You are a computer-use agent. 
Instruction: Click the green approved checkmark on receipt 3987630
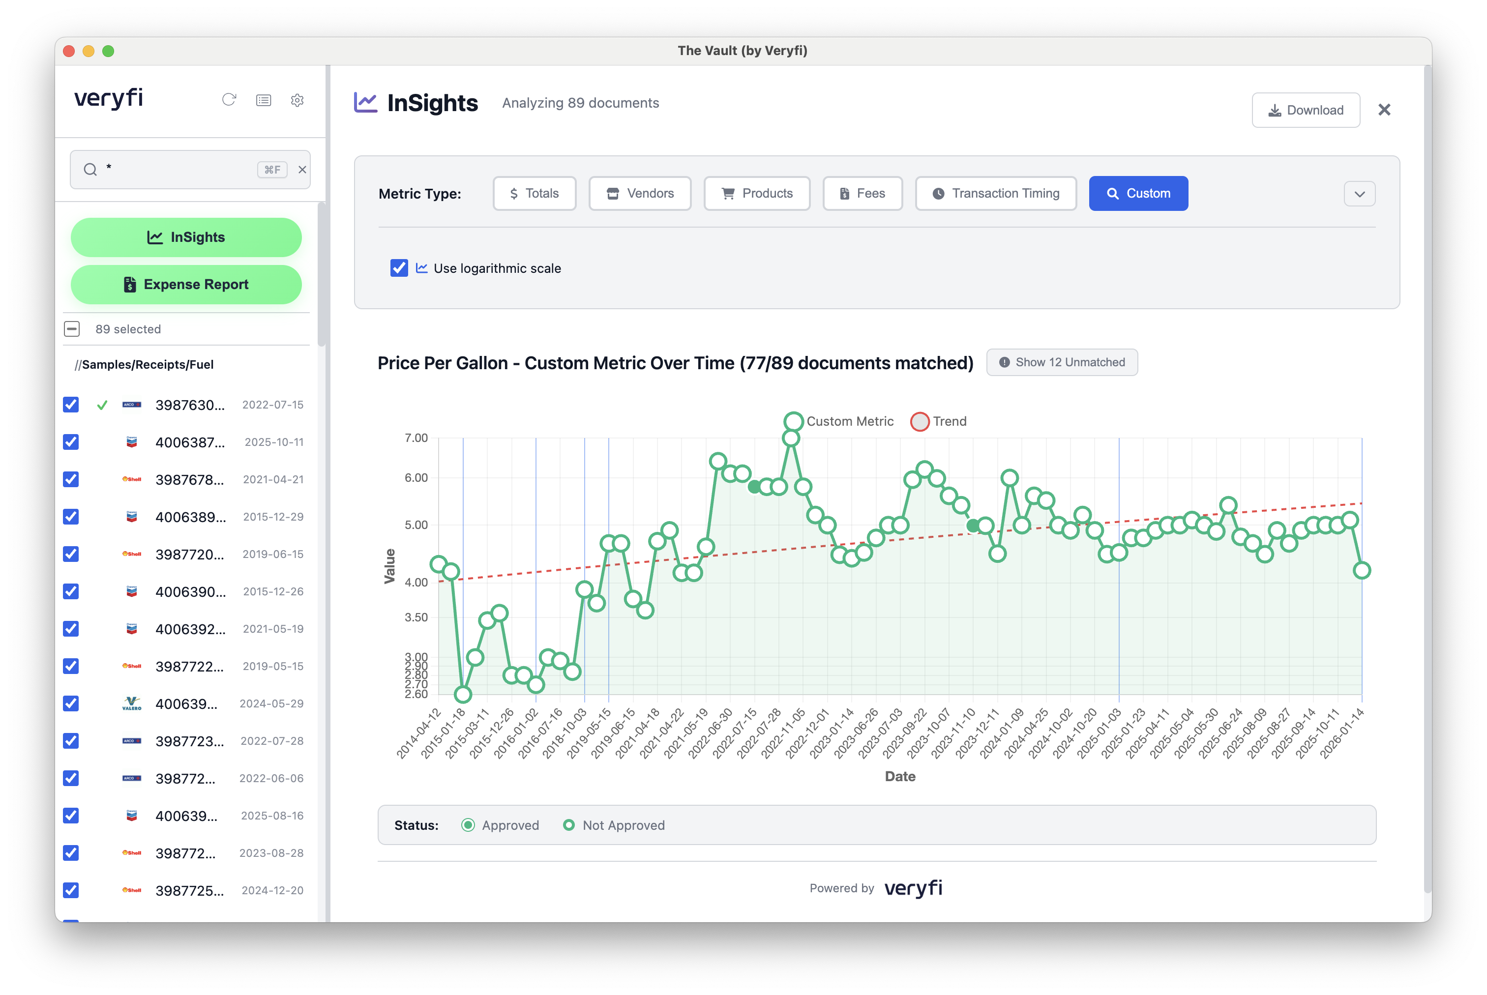(x=102, y=405)
